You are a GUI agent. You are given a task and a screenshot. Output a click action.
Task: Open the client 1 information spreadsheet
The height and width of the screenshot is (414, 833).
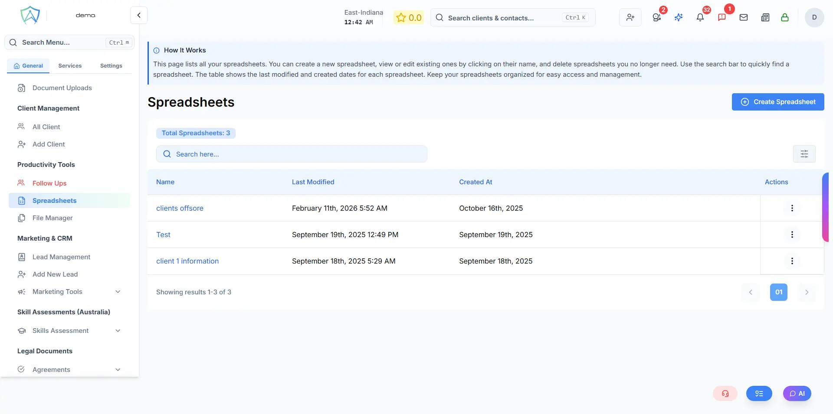[187, 261]
